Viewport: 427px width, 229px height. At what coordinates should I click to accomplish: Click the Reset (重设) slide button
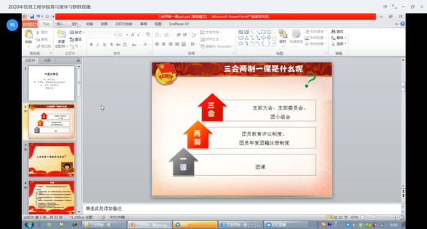point(76,40)
